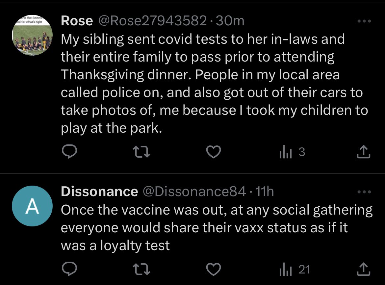This screenshot has width=385, height=285.
Task: Open more options on Dissonance's tweet
Action: pyautogui.click(x=364, y=192)
